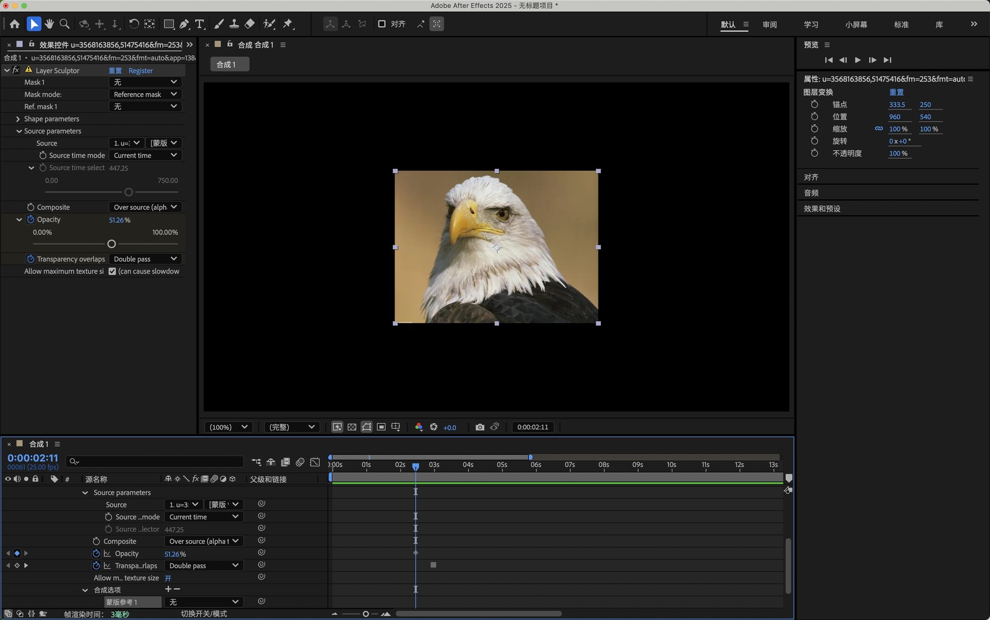Click timeline vertical scrollbar
The width and height of the screenshot is (990, 620).
(788, 566)
